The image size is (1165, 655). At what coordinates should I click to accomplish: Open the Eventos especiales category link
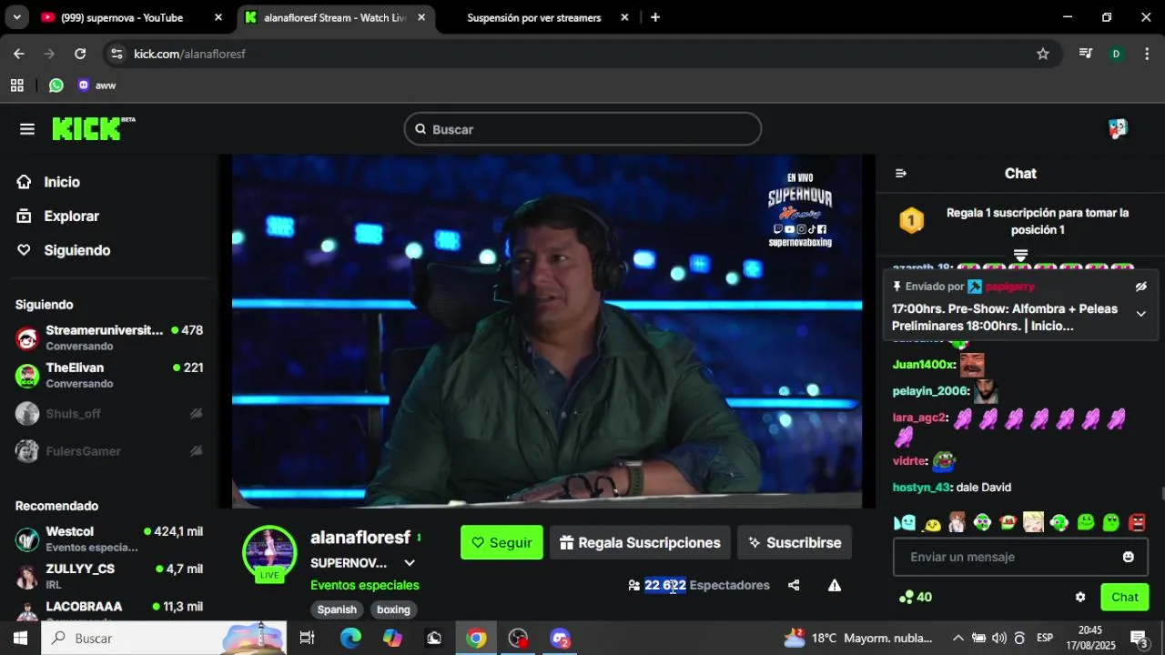pos(365,585)
